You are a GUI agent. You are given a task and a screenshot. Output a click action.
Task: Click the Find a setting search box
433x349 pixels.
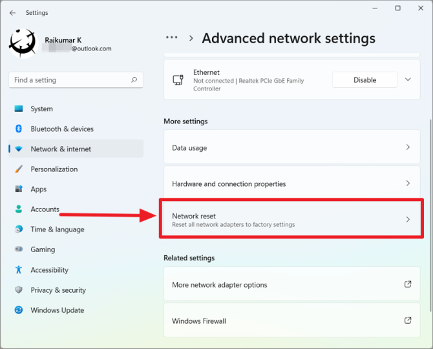click(70, 80)
